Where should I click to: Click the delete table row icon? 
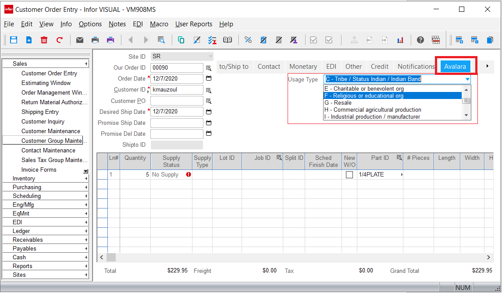pyautogui.click(x=474, y=40)
